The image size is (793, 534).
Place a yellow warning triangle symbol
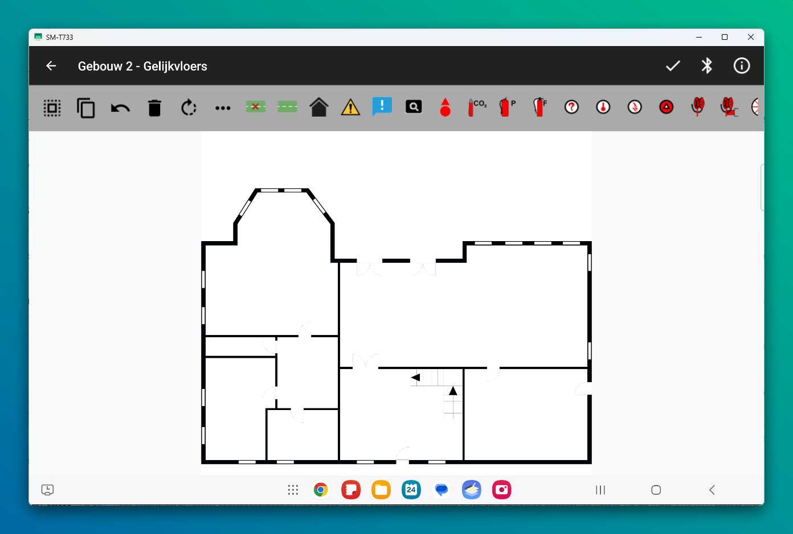point(350,107)
